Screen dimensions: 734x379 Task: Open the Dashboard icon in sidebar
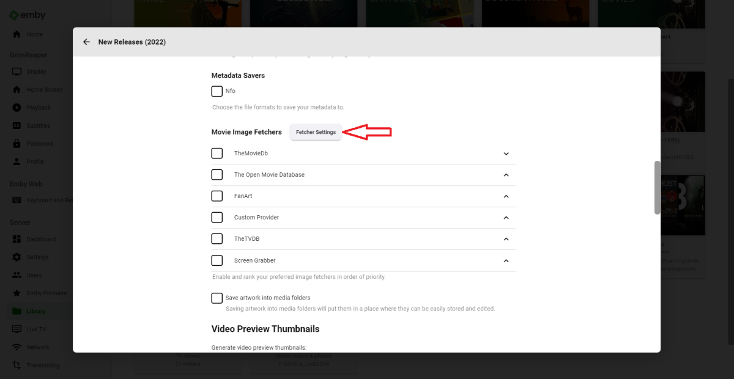pyautogui.click(x=17, y=239)
